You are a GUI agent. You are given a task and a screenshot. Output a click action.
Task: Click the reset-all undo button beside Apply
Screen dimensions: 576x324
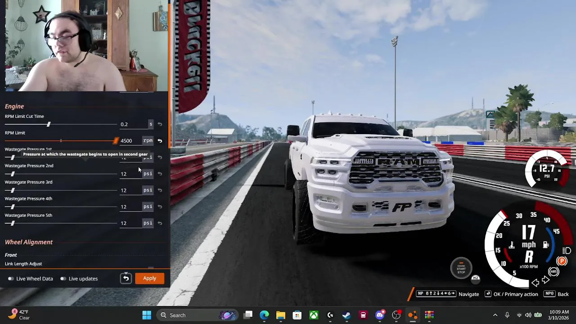click(x=126, y=279)
